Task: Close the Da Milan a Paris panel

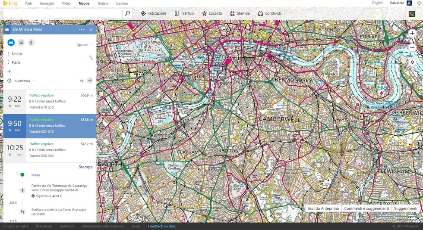Action: click(x=91, y=30)
